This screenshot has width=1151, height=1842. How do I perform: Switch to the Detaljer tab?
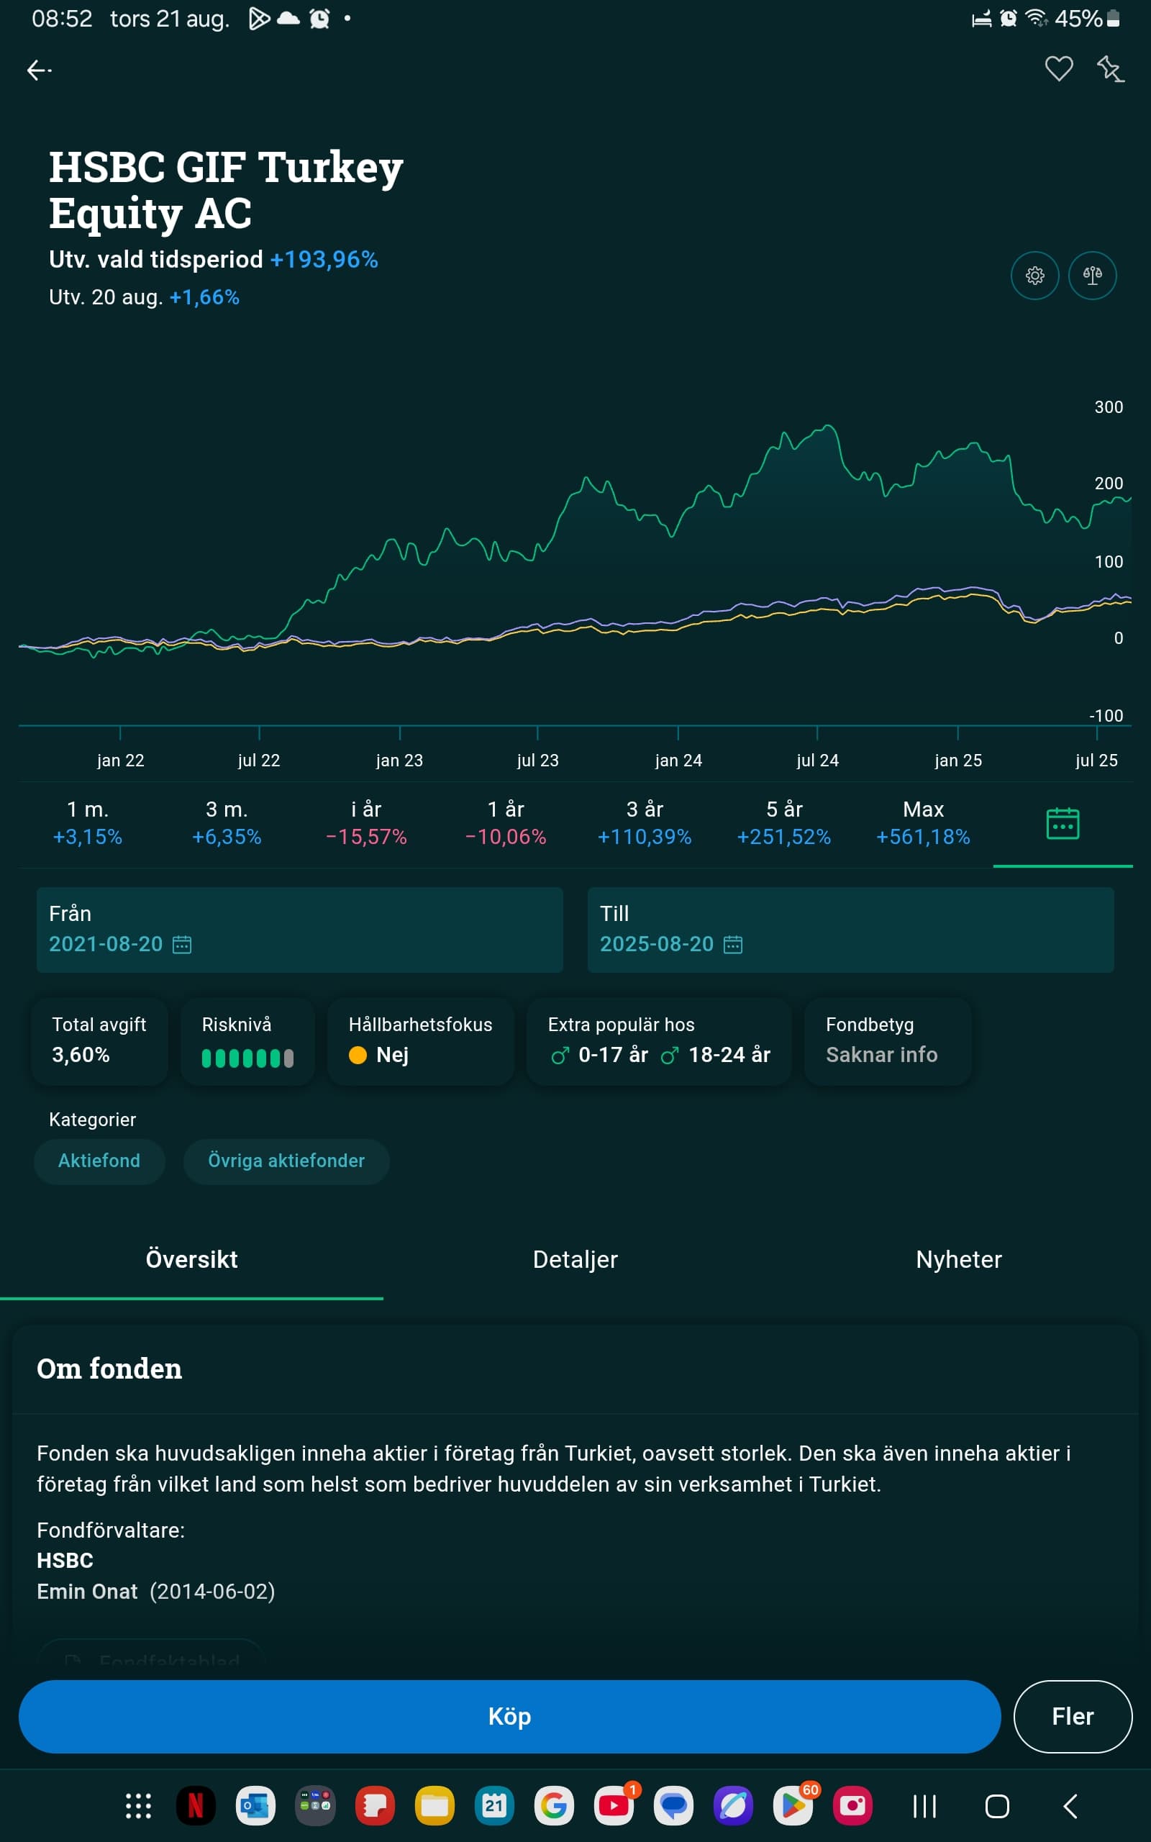[575, 1260]
